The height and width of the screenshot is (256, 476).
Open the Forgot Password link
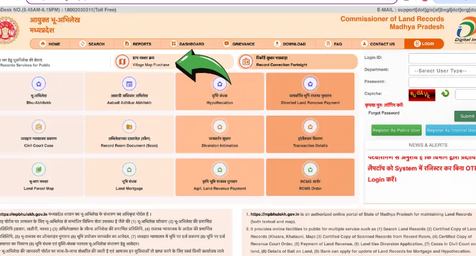point(384,113)
